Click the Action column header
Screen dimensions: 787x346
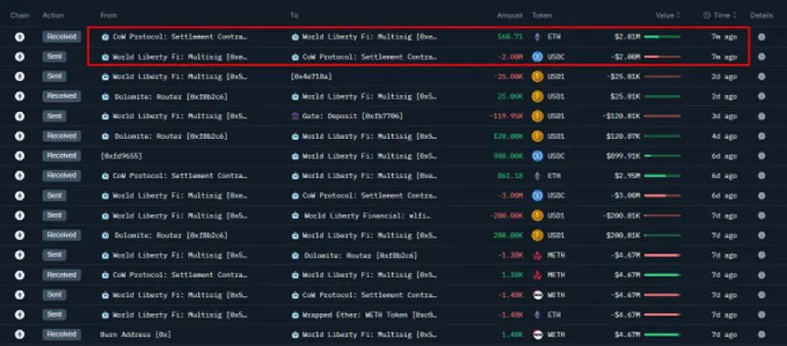click(53, 16)
